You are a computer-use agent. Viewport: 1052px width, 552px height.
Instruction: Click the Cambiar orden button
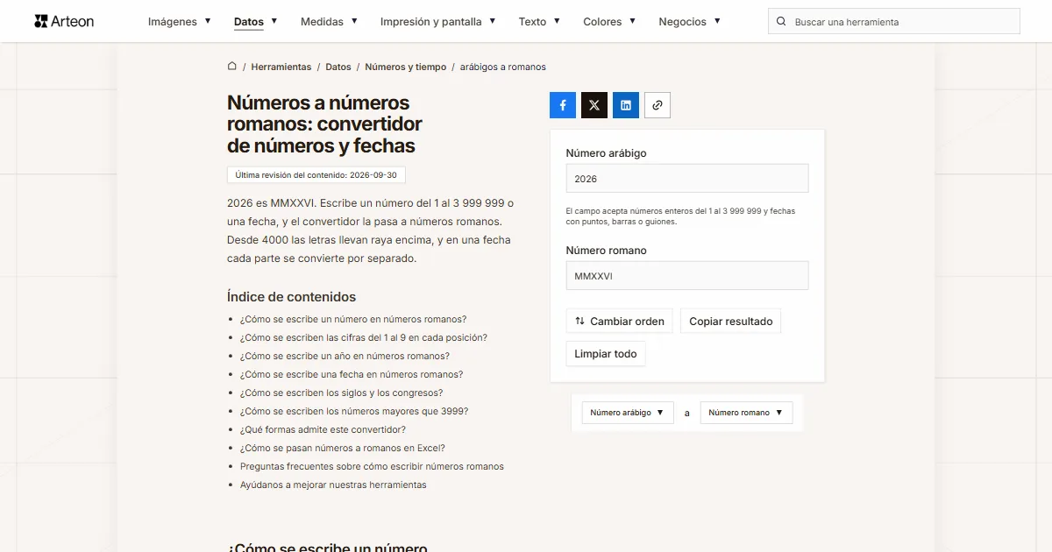click(x=620, y=322)
